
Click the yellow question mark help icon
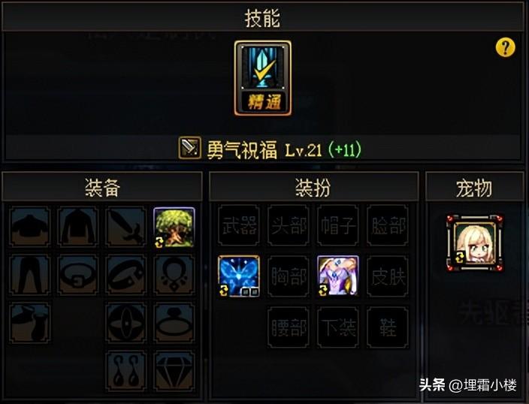[x=505, y=47]
